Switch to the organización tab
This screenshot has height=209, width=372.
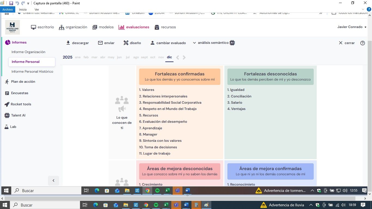73,27
